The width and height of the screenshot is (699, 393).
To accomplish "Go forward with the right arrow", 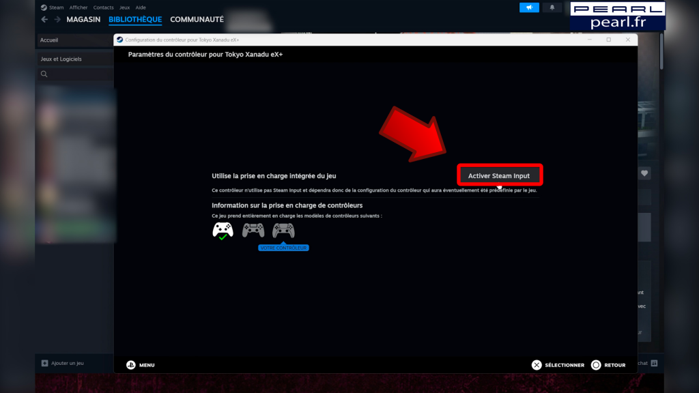I will [57, 20].
